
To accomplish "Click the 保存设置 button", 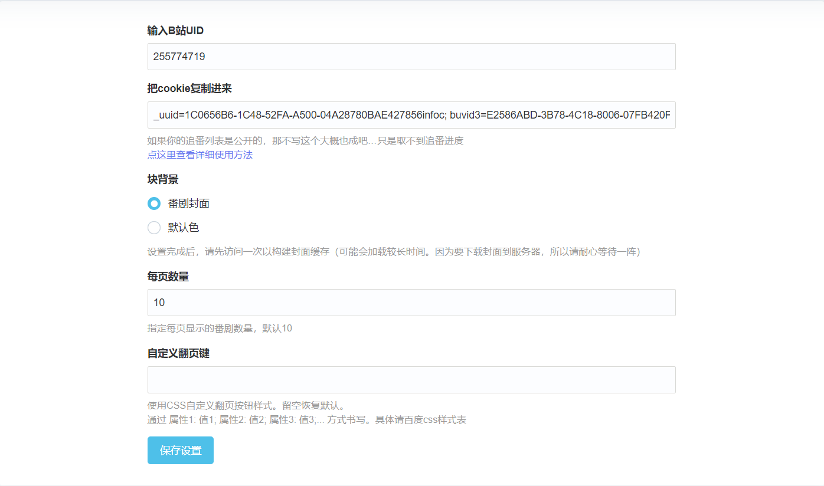I will (181, 451).
